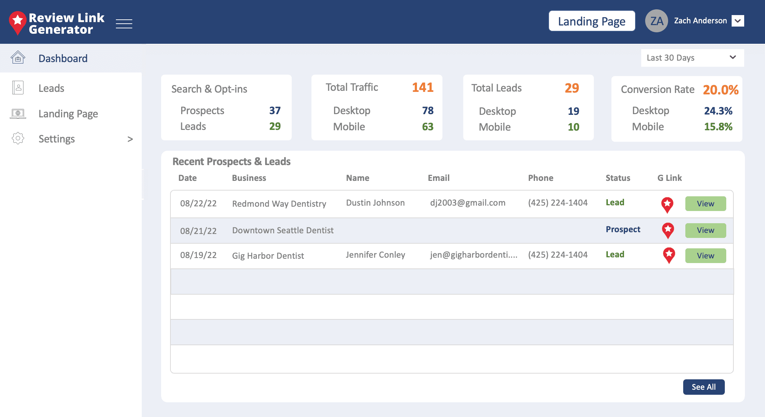Viewport: 765px width, 417px height.
Task: Go to Leads in the sidebar
Action: 51,88
